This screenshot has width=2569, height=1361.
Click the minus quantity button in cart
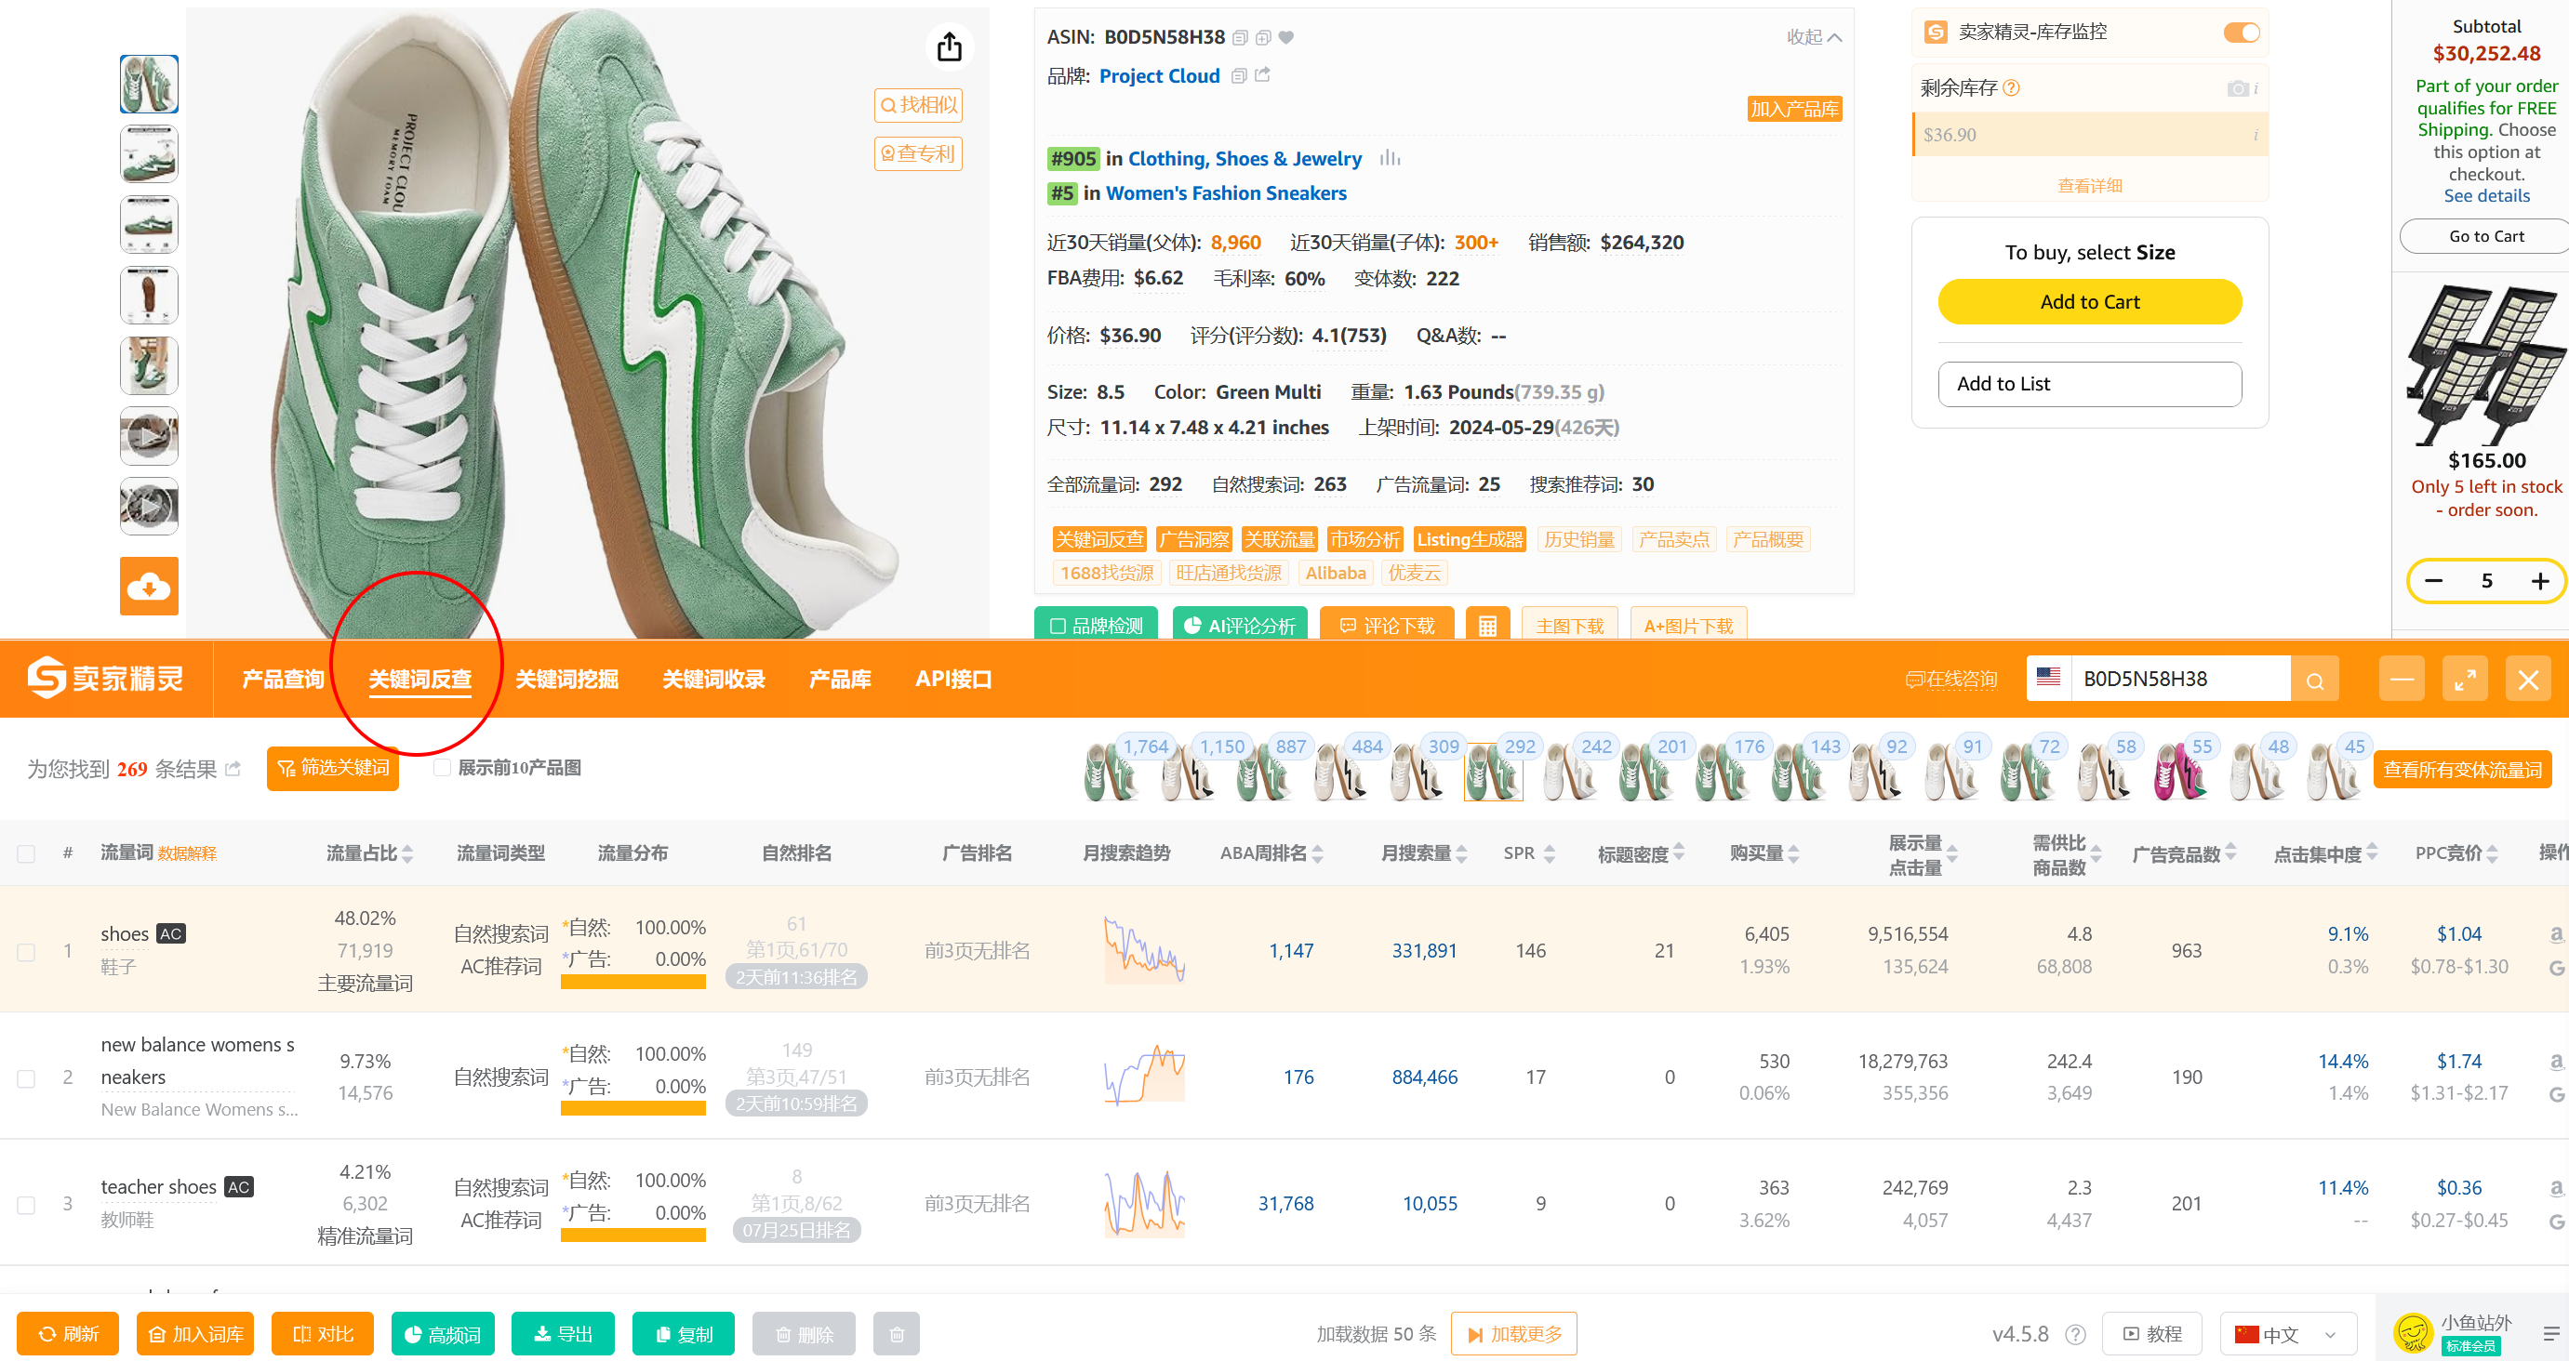2434,581
